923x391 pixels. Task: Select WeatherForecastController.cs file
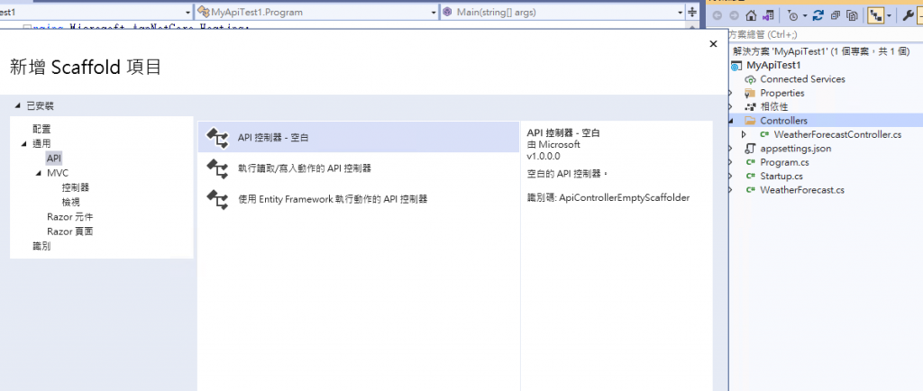[x=837, y=134]
